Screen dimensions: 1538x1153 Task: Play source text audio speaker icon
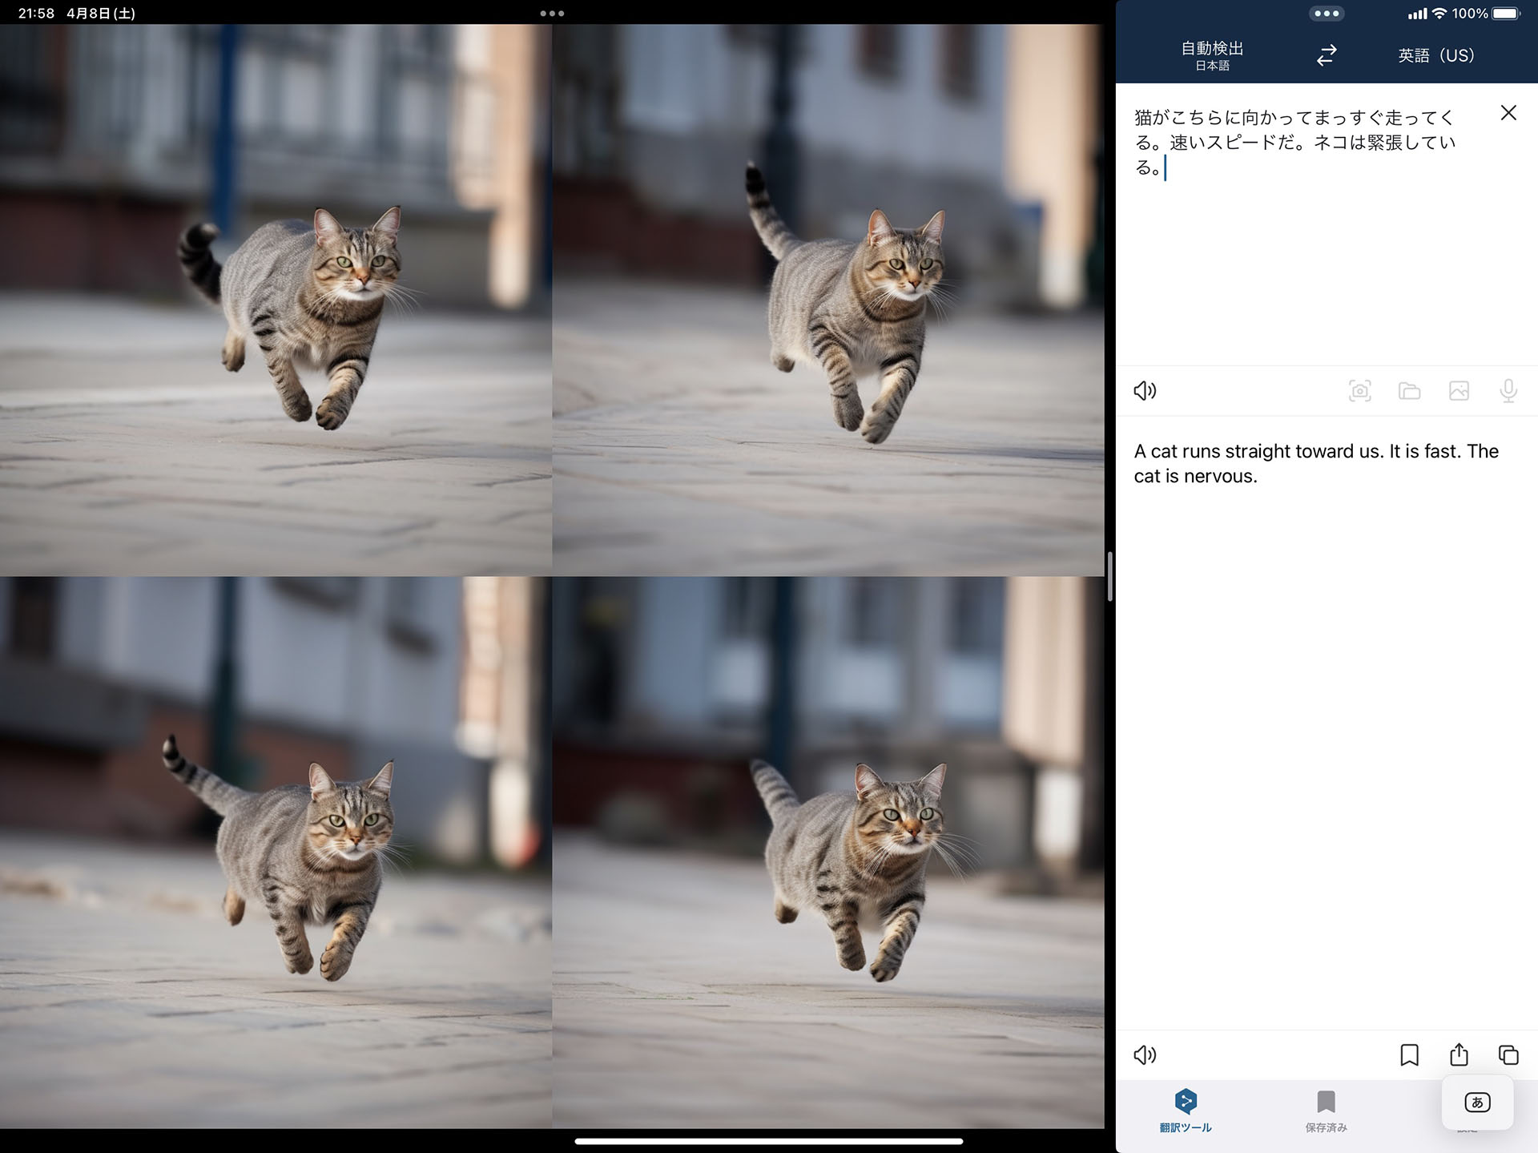coord(1145,390)
